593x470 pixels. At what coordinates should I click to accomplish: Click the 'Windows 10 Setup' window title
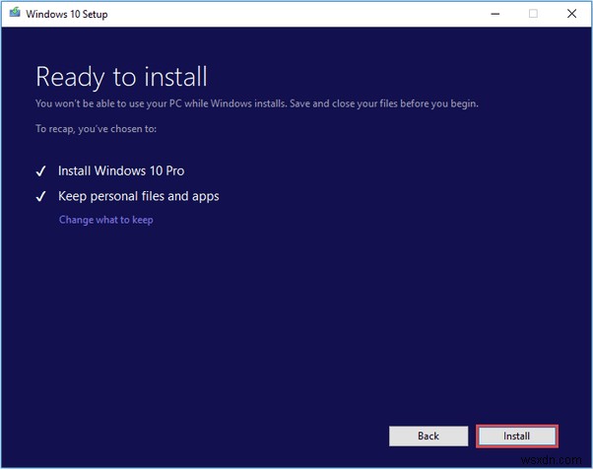pos(67,14)
